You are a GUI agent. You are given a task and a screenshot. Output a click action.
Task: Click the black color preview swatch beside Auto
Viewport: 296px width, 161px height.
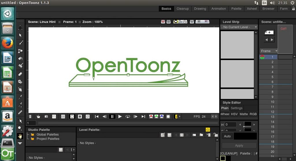pos(245,136)
